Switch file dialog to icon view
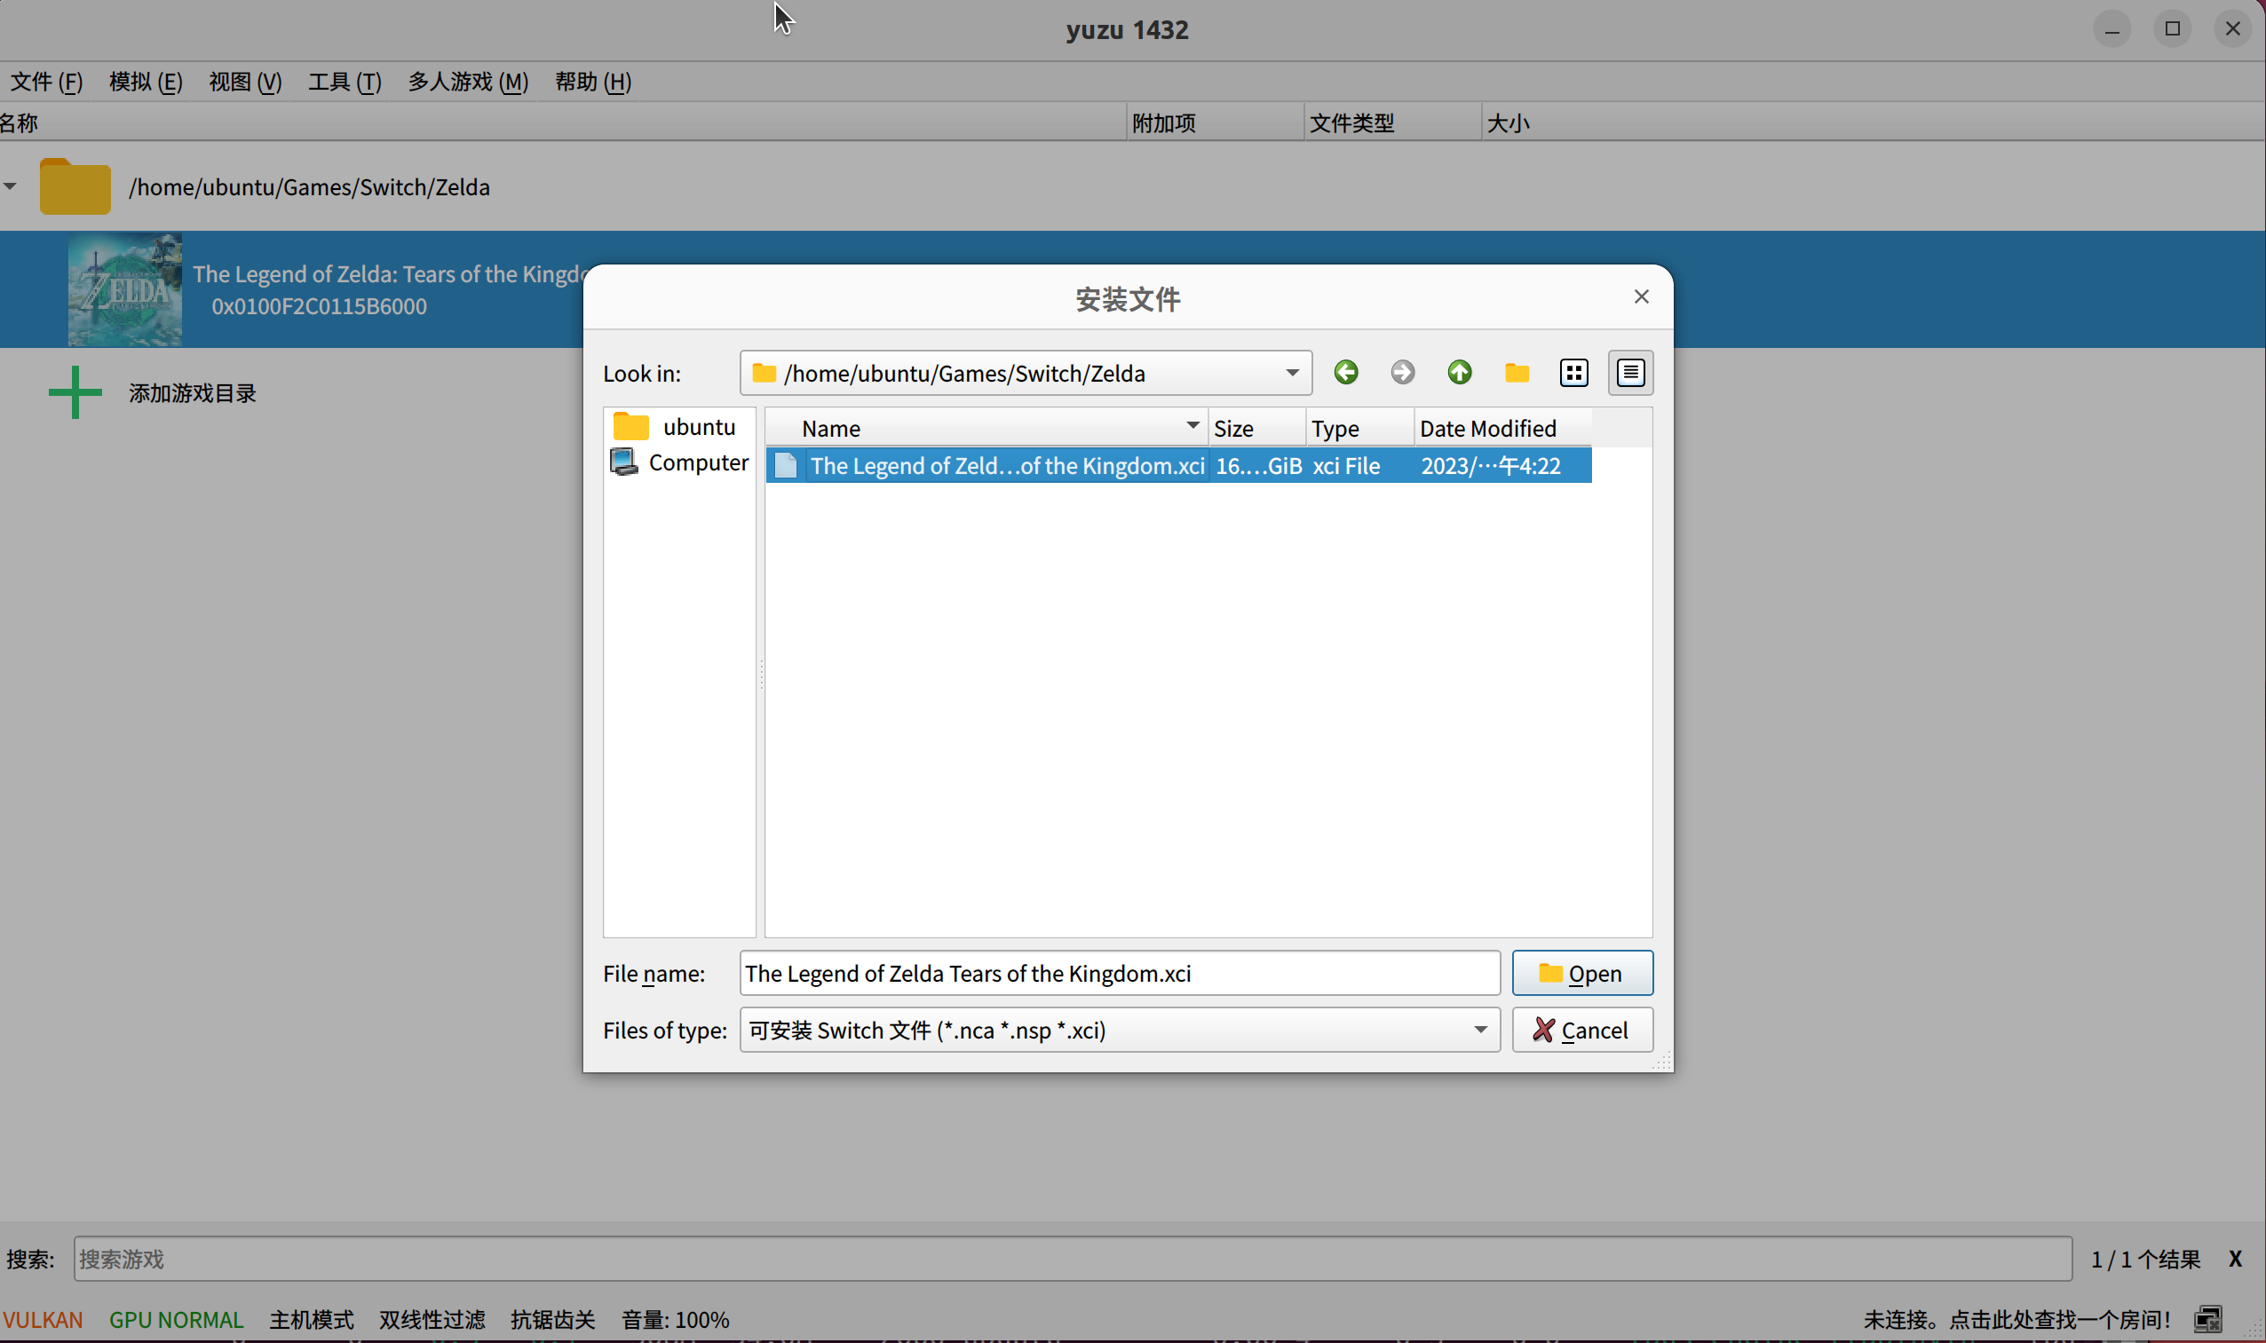The width and height of the screenshot is (2266, 1343). [1573, 372]
